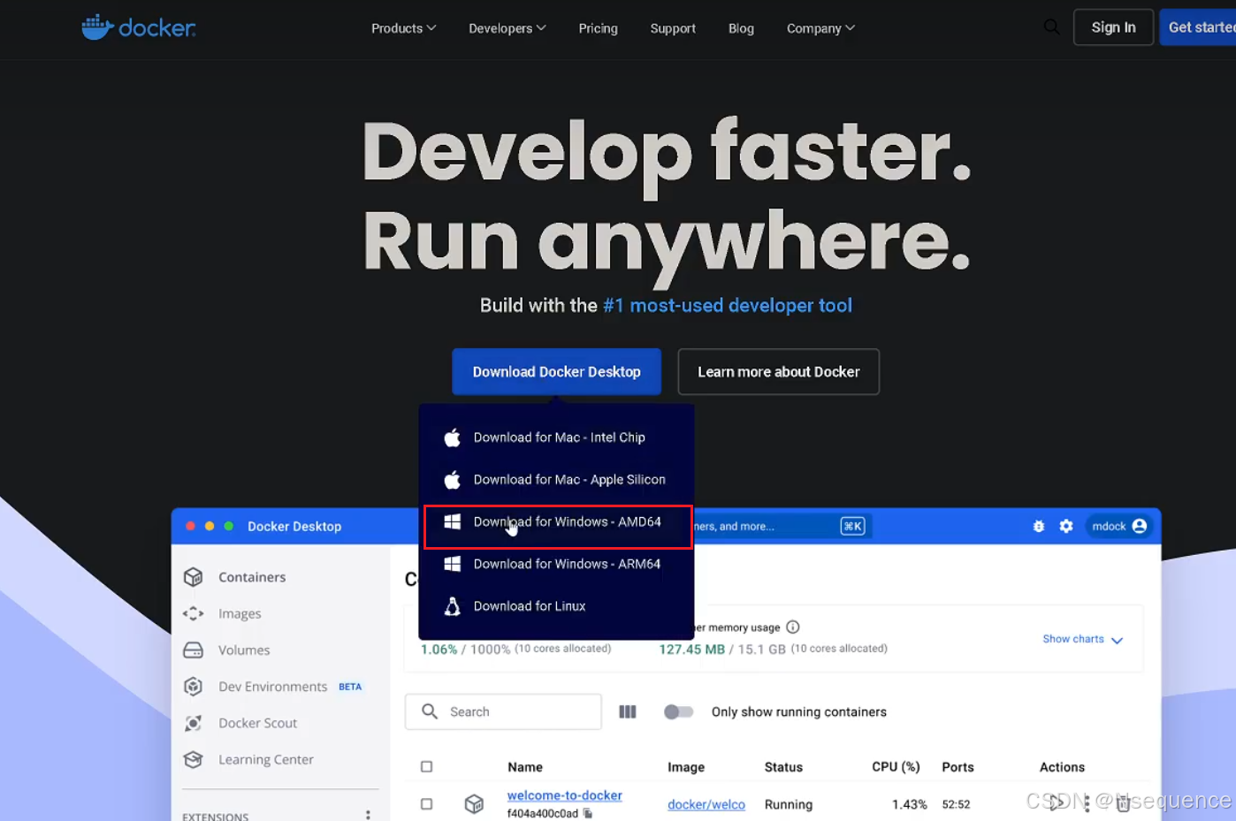Check the select-all checkbox in table header
The image size is (1236, 821).
point(427,767)
